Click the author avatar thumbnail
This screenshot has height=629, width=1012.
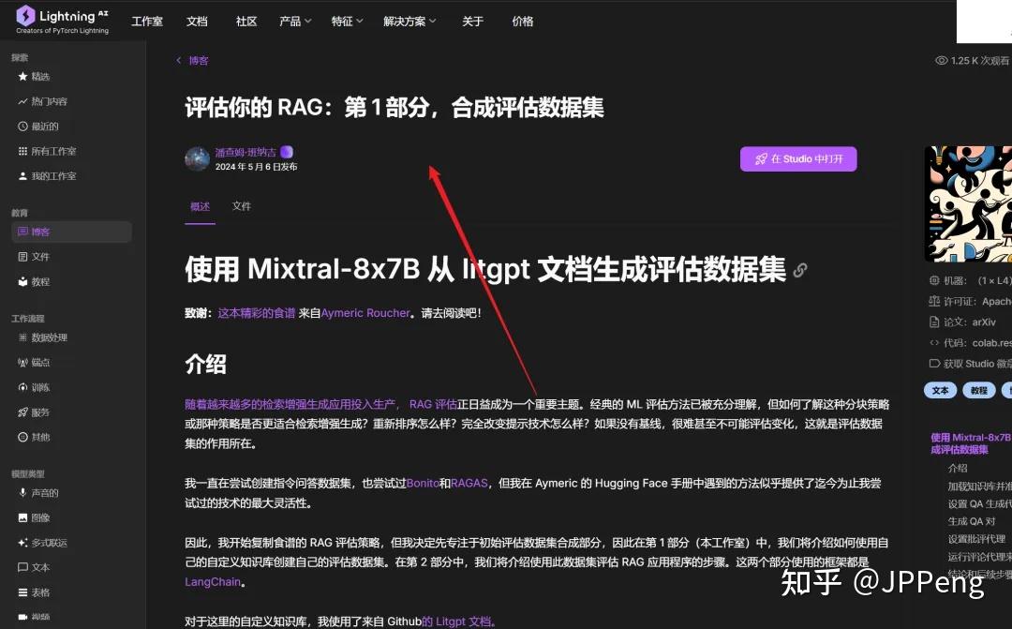coord(196,159)
